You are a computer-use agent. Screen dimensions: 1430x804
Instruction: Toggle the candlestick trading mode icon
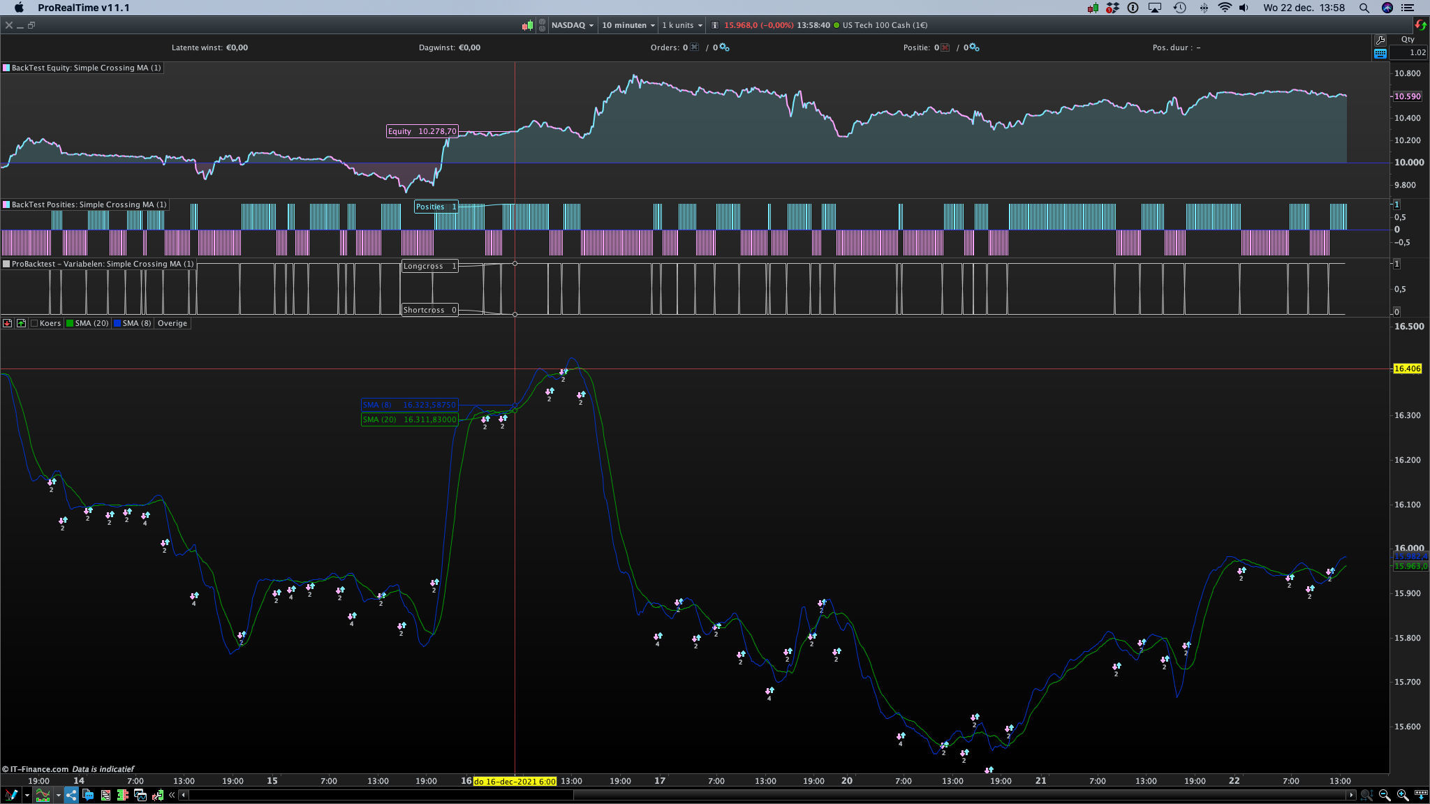click(527, 25)
